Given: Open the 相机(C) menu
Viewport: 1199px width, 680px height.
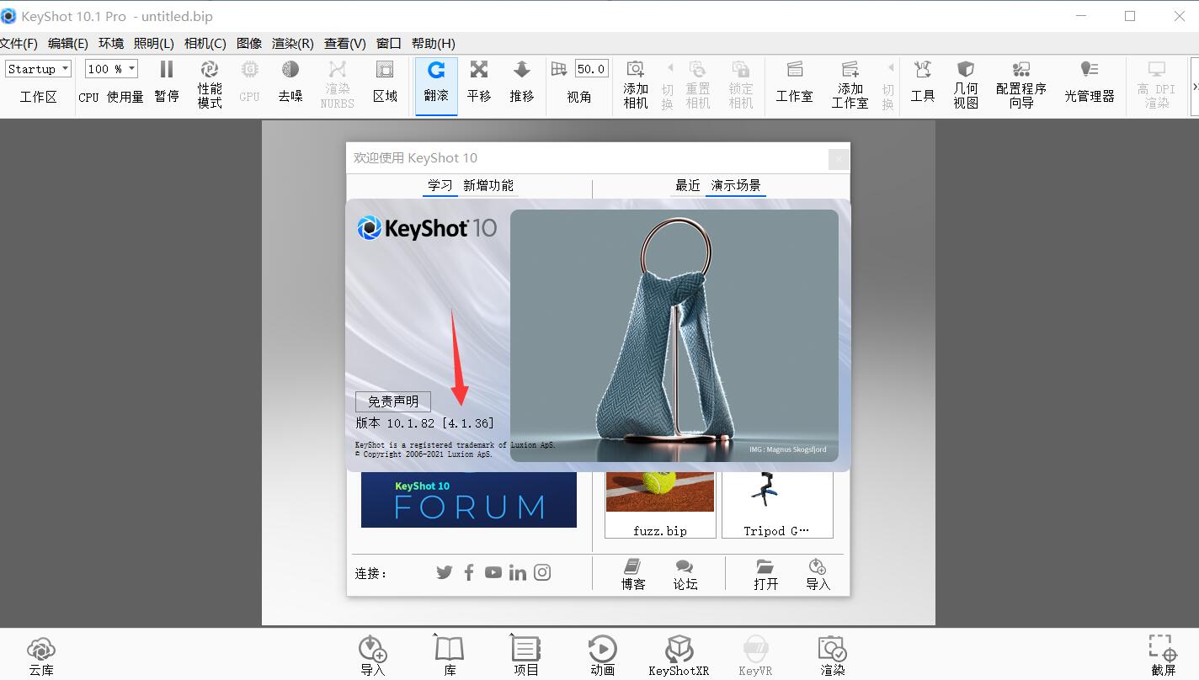Looking at the screenshot, I should pyautogui.click(x=205, y=43).
